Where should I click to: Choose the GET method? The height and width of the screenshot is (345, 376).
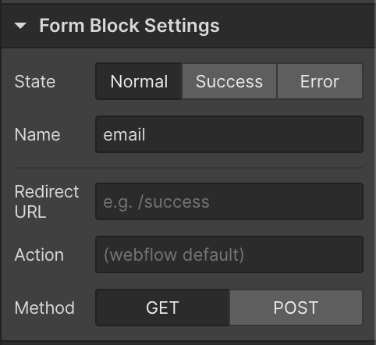[162, 308]
